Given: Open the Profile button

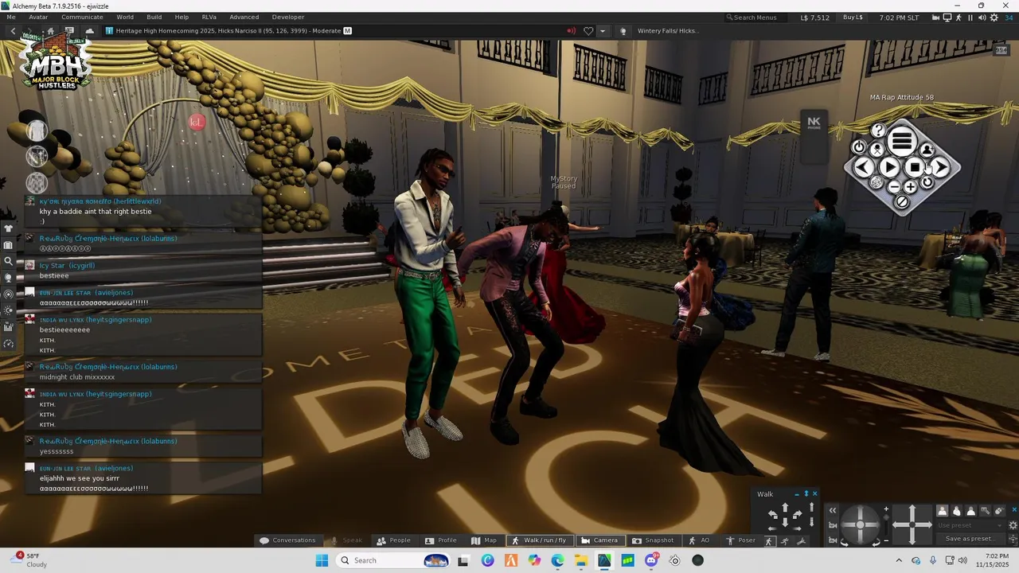Looking at the screenshot, I should [x=441, y=540].
